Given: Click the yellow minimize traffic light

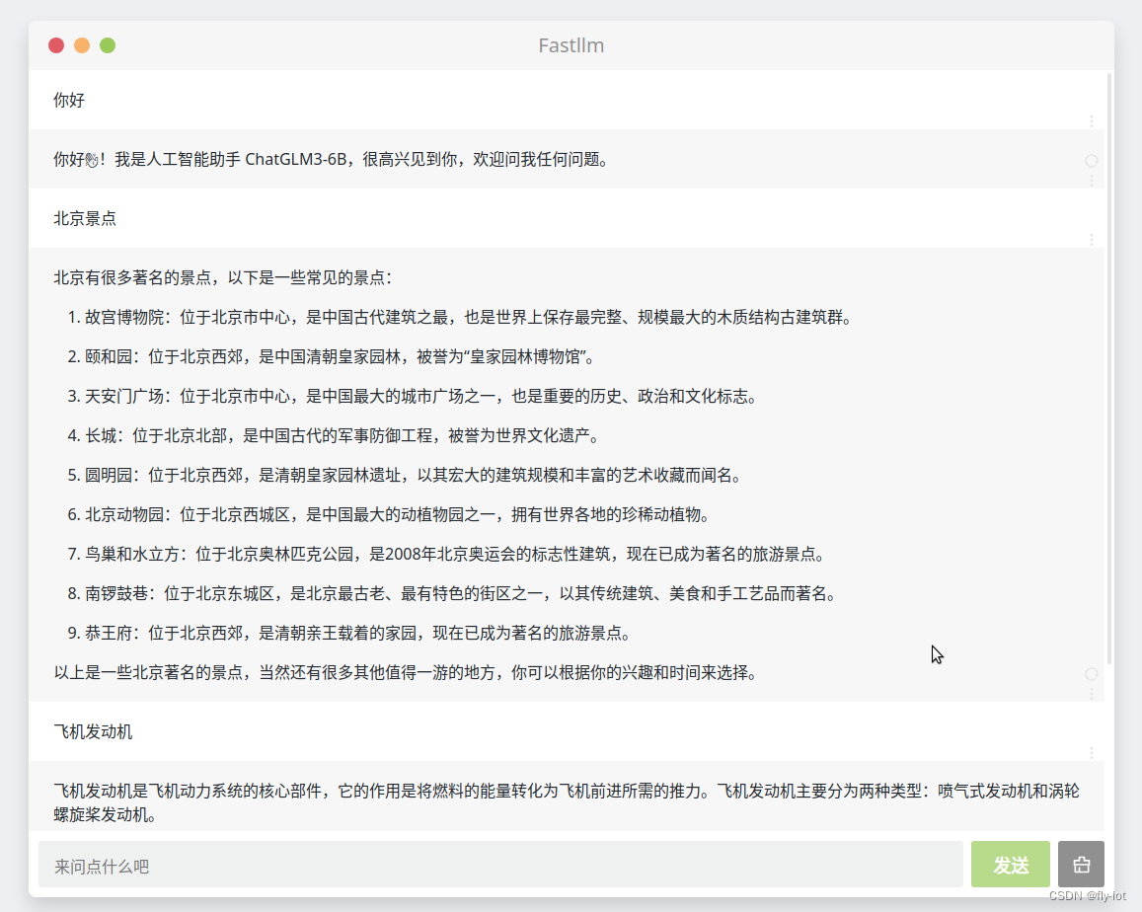Looking at the screenshot, I should 81,44.
